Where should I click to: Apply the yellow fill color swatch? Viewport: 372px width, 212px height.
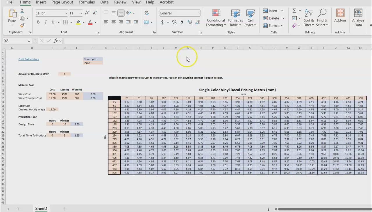pyautogui.click(x=78, y=22)
